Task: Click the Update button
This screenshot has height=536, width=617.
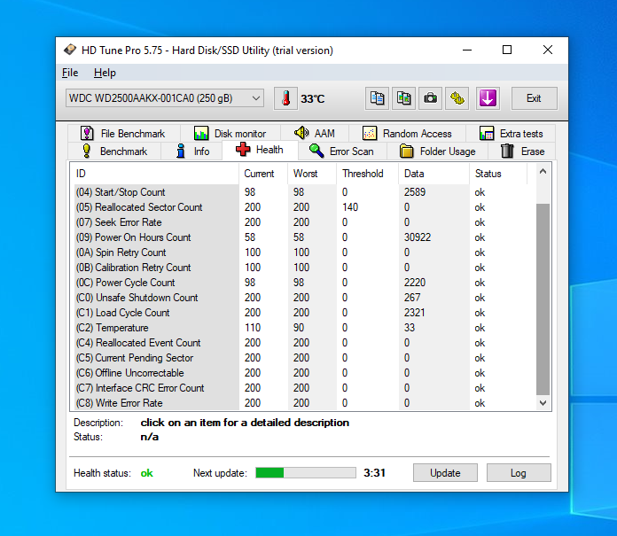Action: click(445, 473)
